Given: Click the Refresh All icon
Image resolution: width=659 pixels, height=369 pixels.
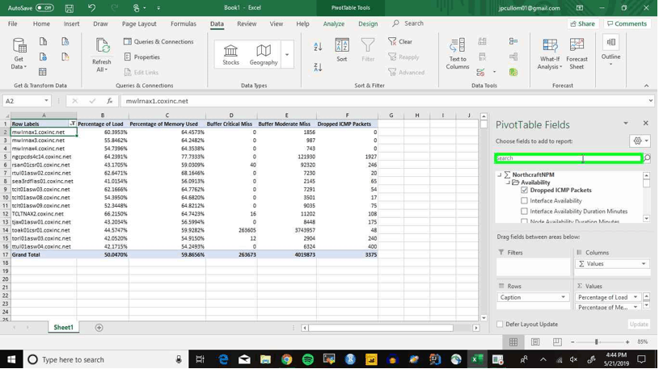Looking at the screenshot, I should coord(102,47).
